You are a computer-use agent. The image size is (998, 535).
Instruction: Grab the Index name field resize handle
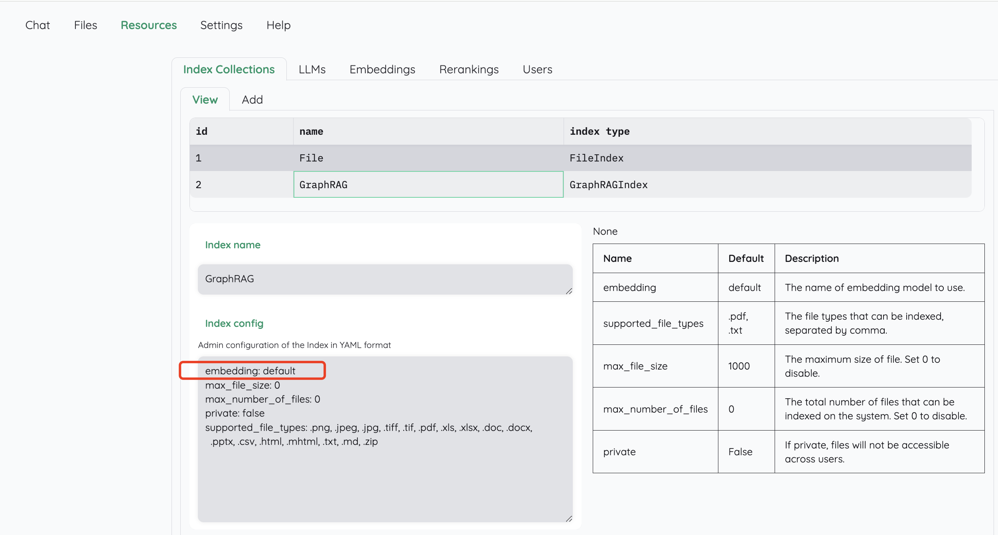(569, 291)
